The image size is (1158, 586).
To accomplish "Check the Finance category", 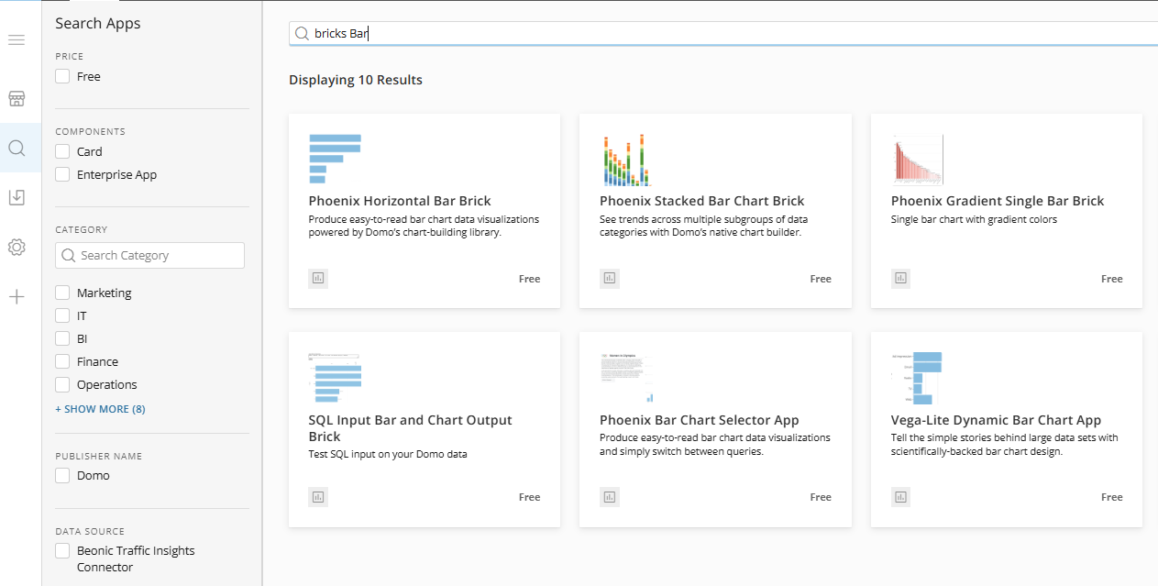I will tap(62, 361).
